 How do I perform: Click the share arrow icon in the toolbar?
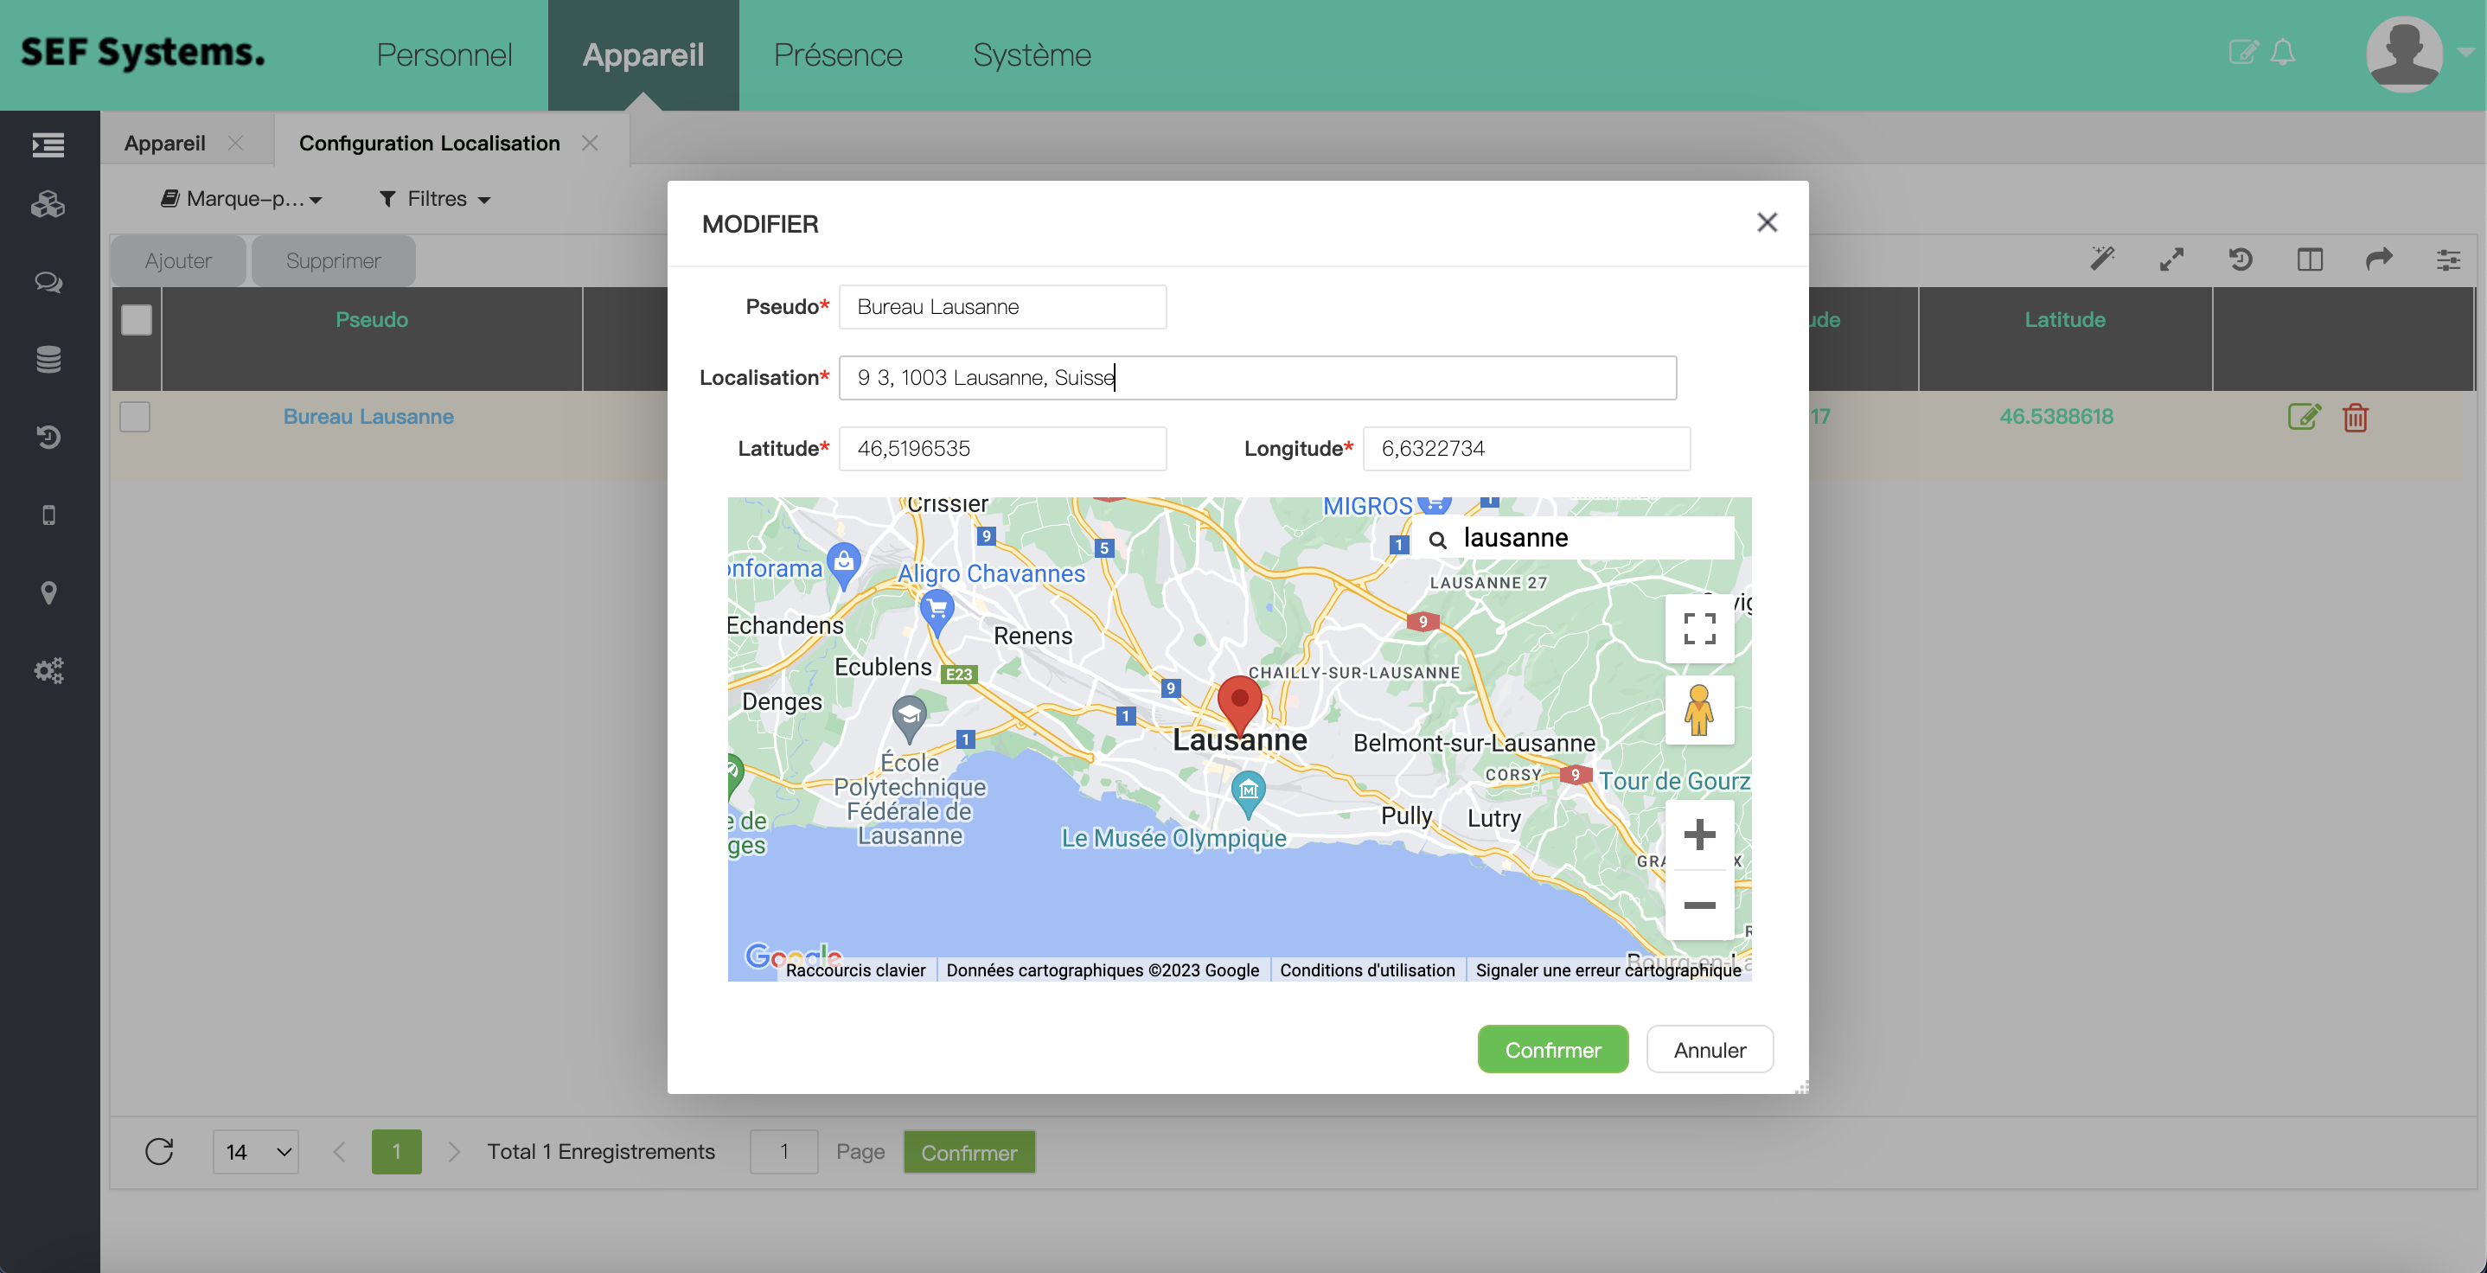(2379, 259)
